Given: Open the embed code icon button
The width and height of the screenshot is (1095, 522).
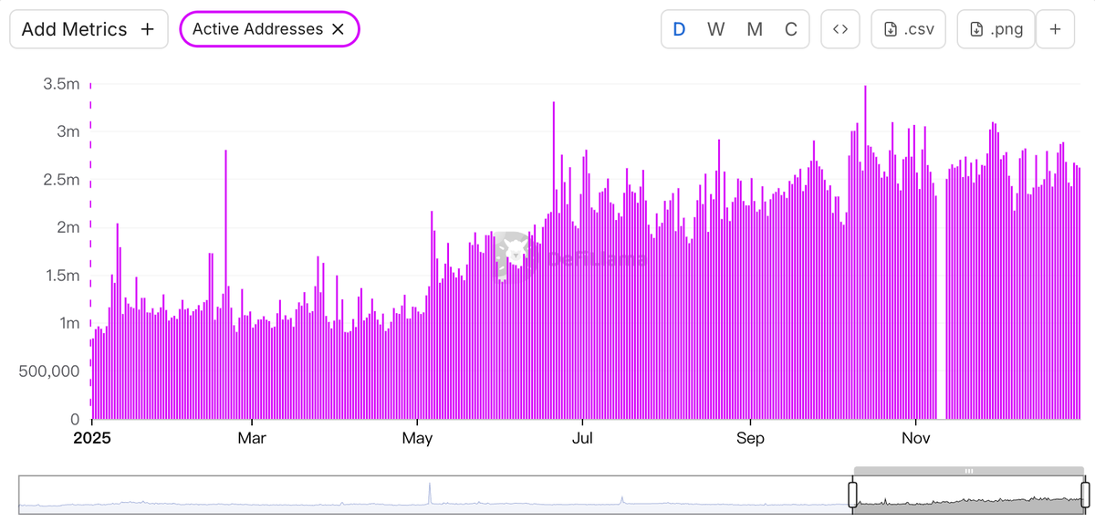Looking at the screenshot, I should point(840,29).
